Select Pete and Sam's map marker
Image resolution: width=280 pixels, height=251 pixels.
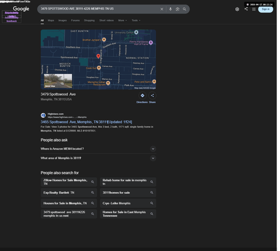point(154,82)
